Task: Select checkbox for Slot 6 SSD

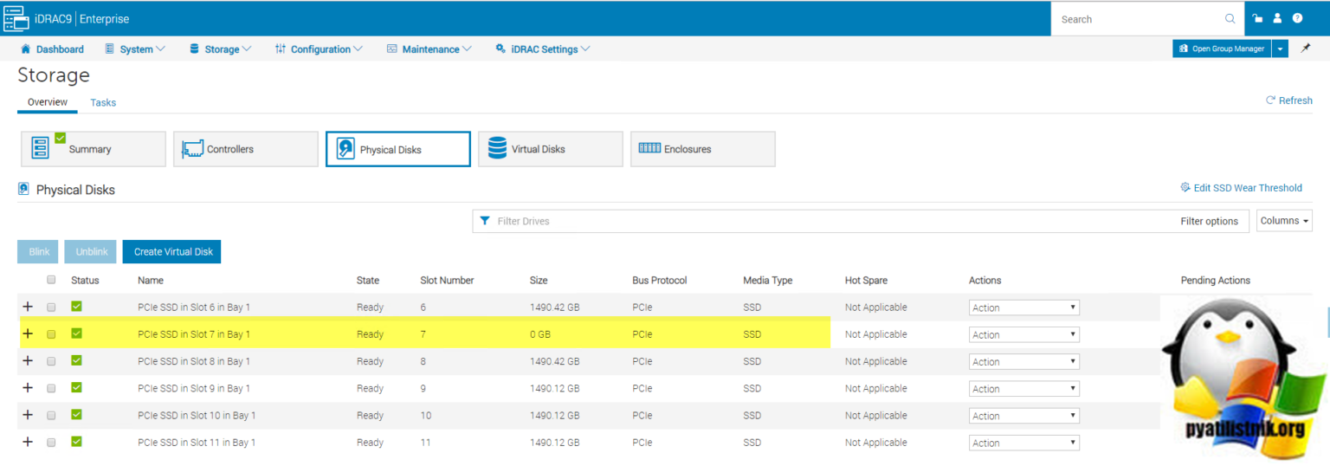Action: point(51,307)
